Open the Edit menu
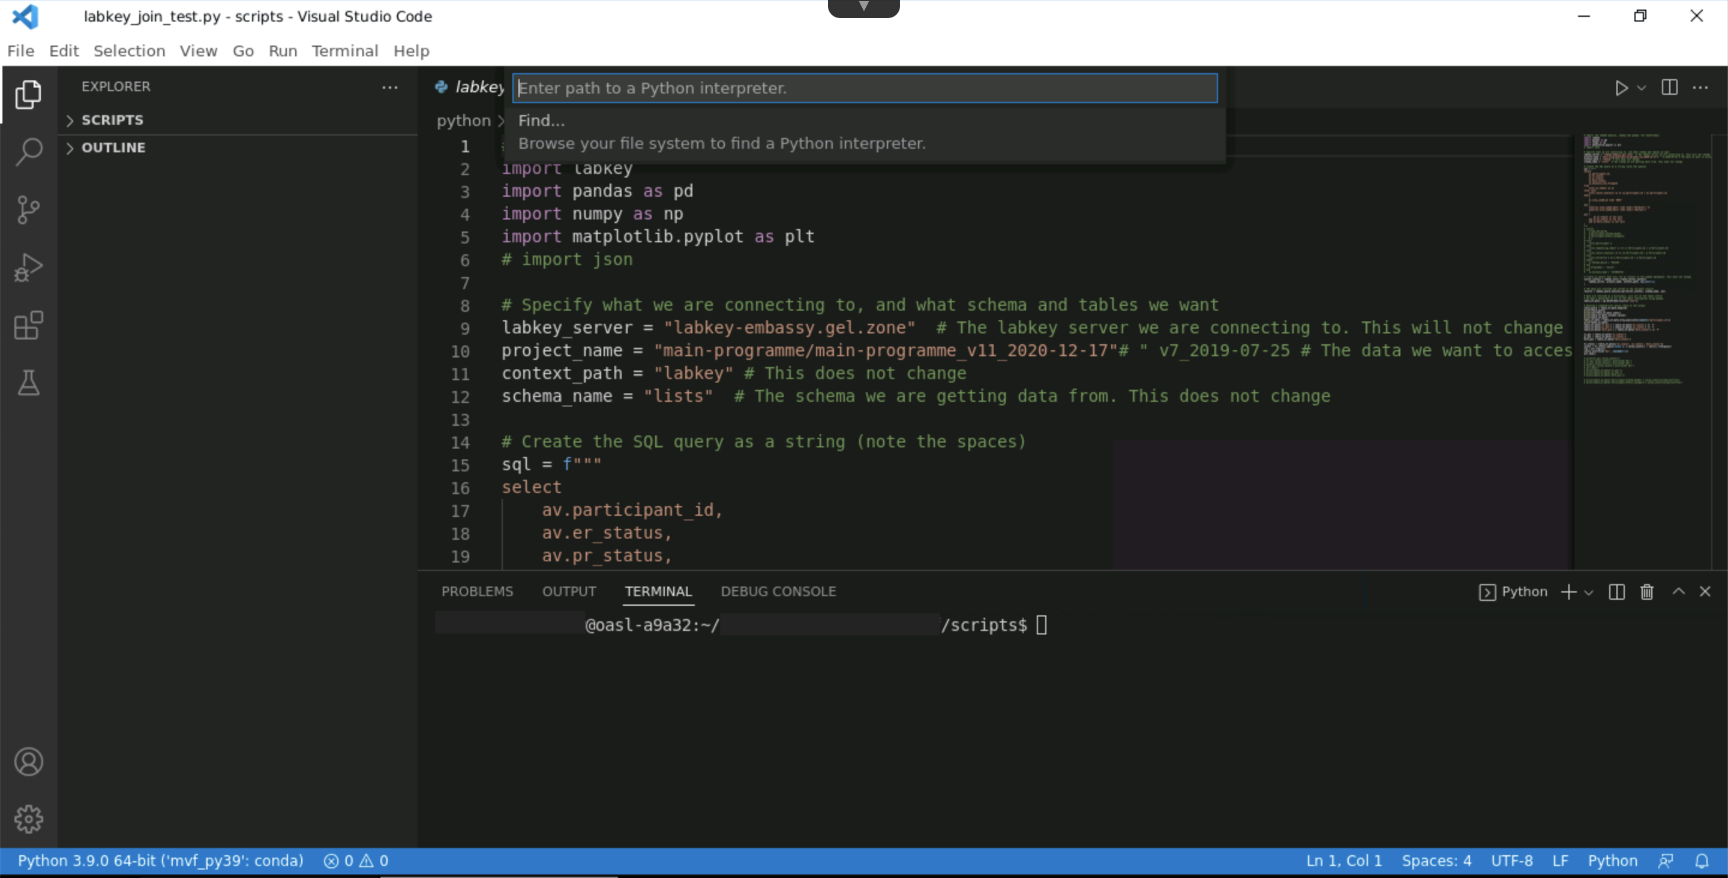 pyautogui.click(x=64, y=51)
